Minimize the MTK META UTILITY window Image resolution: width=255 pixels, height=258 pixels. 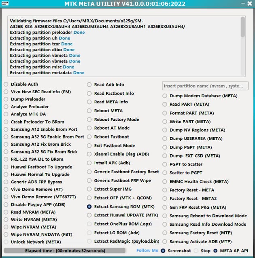(243, 3)
